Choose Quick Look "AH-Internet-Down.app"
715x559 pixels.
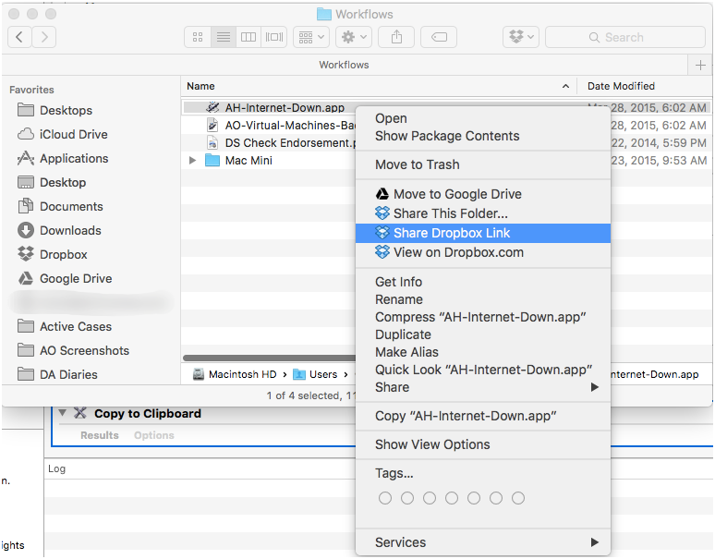(483, 370)
